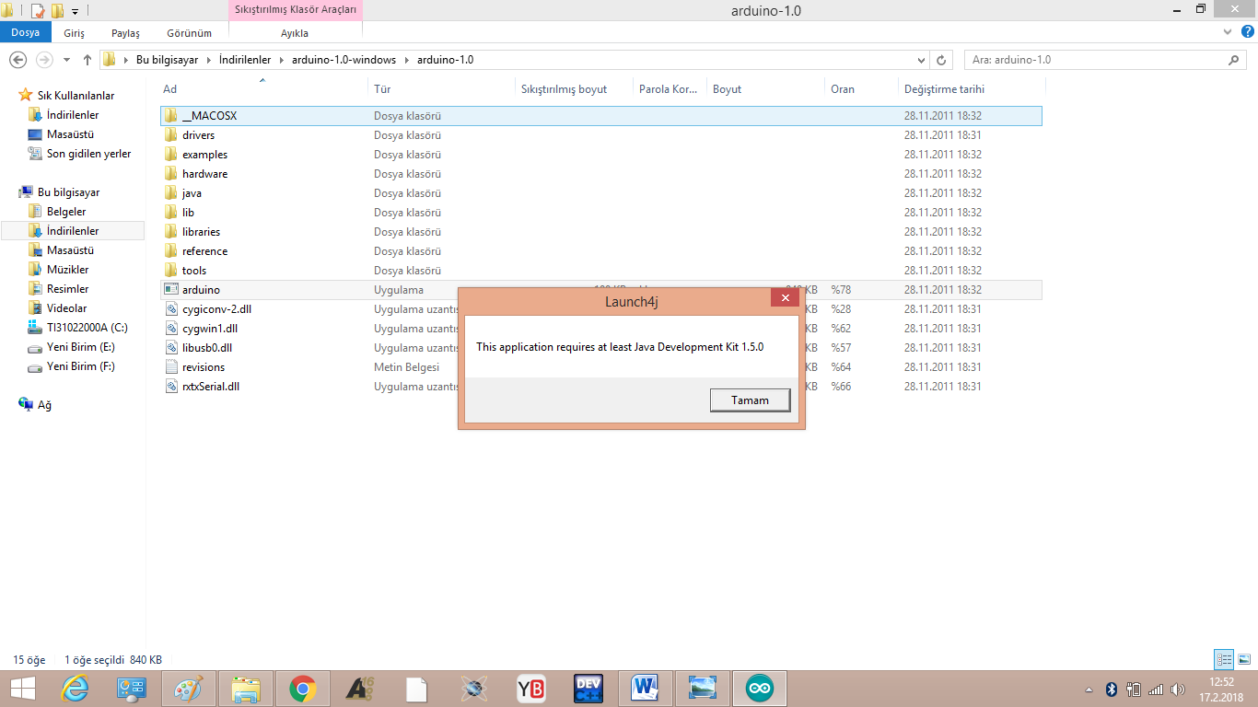
Task: Sort by Değiştirme tarihi column
Action: click(x=944, y=89)
